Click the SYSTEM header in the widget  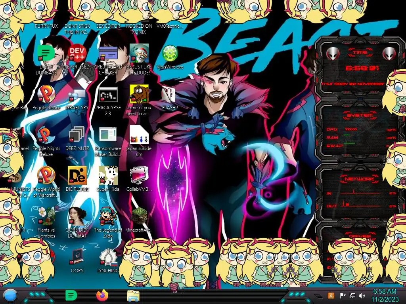[360, 115]
